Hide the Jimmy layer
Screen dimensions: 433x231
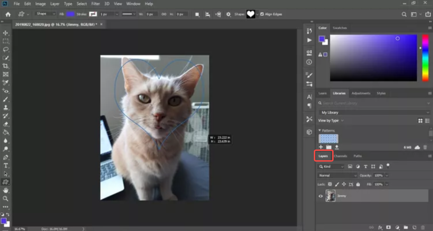320,196
